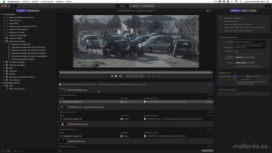Open the Edición menu

pos(35,2)
